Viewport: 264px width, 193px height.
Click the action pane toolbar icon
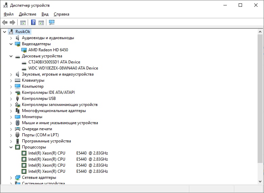coord(41,22)
